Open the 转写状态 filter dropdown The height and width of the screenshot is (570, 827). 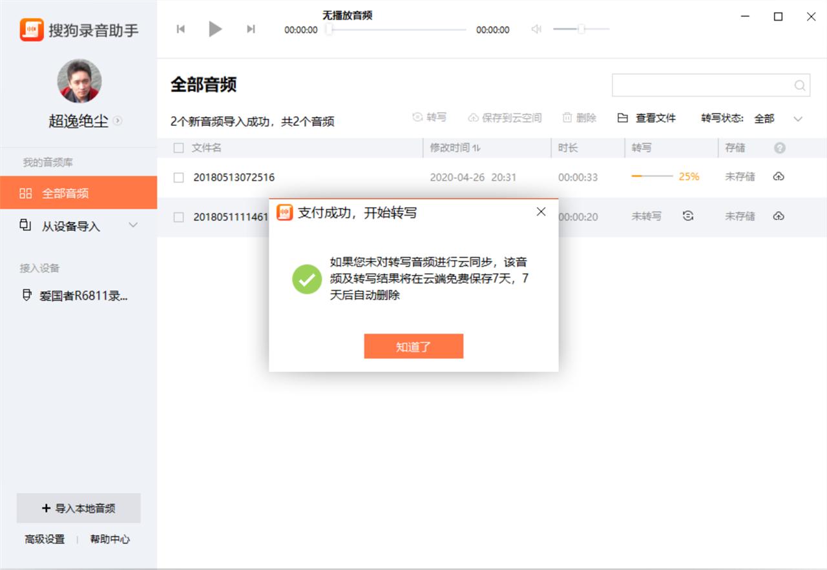(x=799, y=119)
